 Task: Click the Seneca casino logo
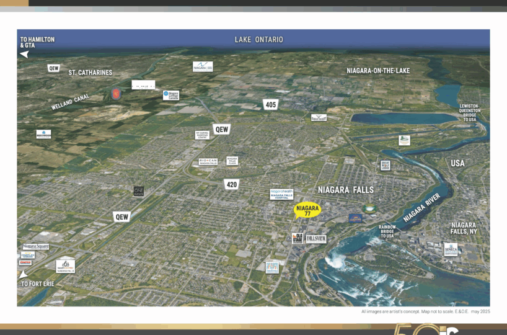click(451, 249)
